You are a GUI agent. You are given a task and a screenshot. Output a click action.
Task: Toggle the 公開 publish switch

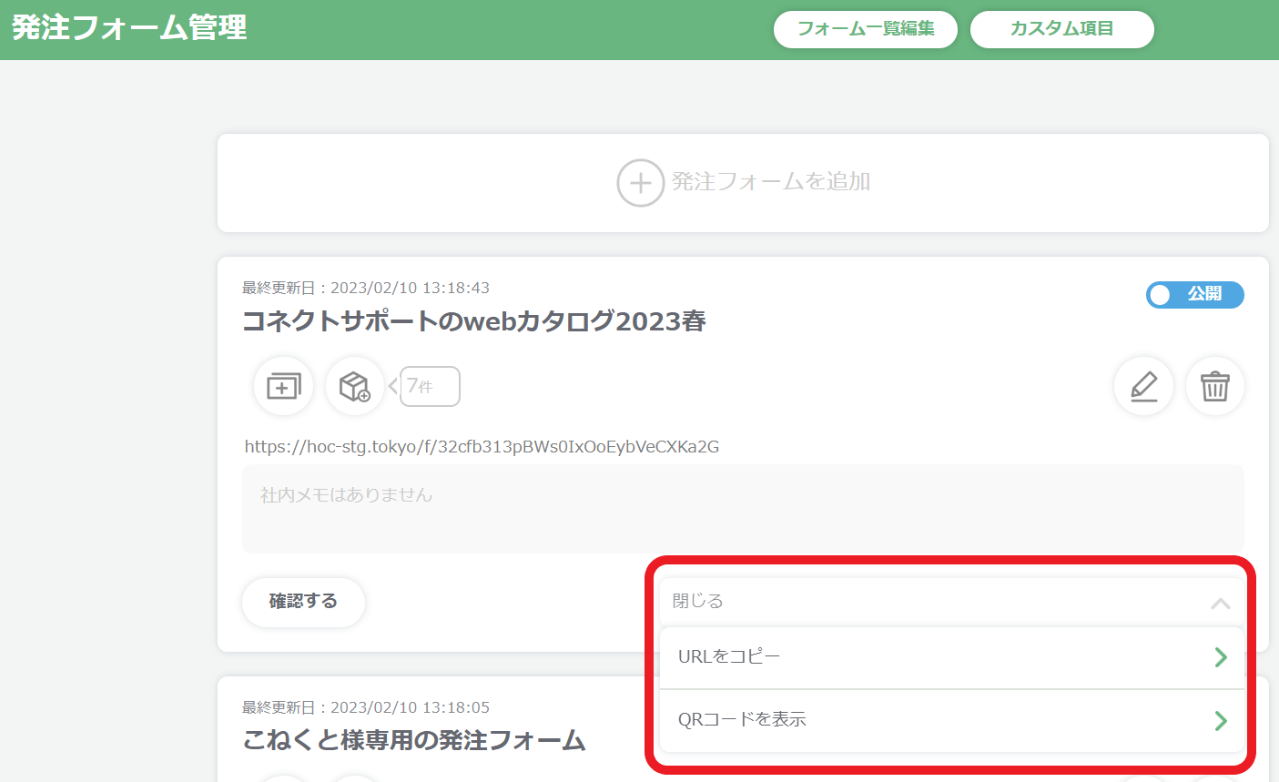click(1194, 295)
